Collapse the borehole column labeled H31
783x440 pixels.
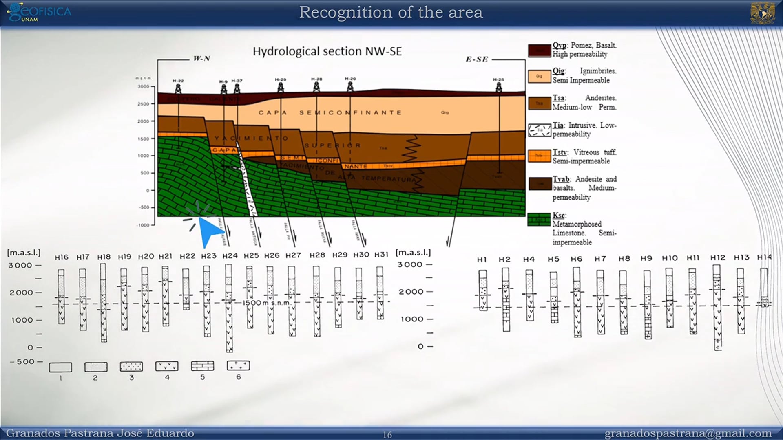point(381,293)
